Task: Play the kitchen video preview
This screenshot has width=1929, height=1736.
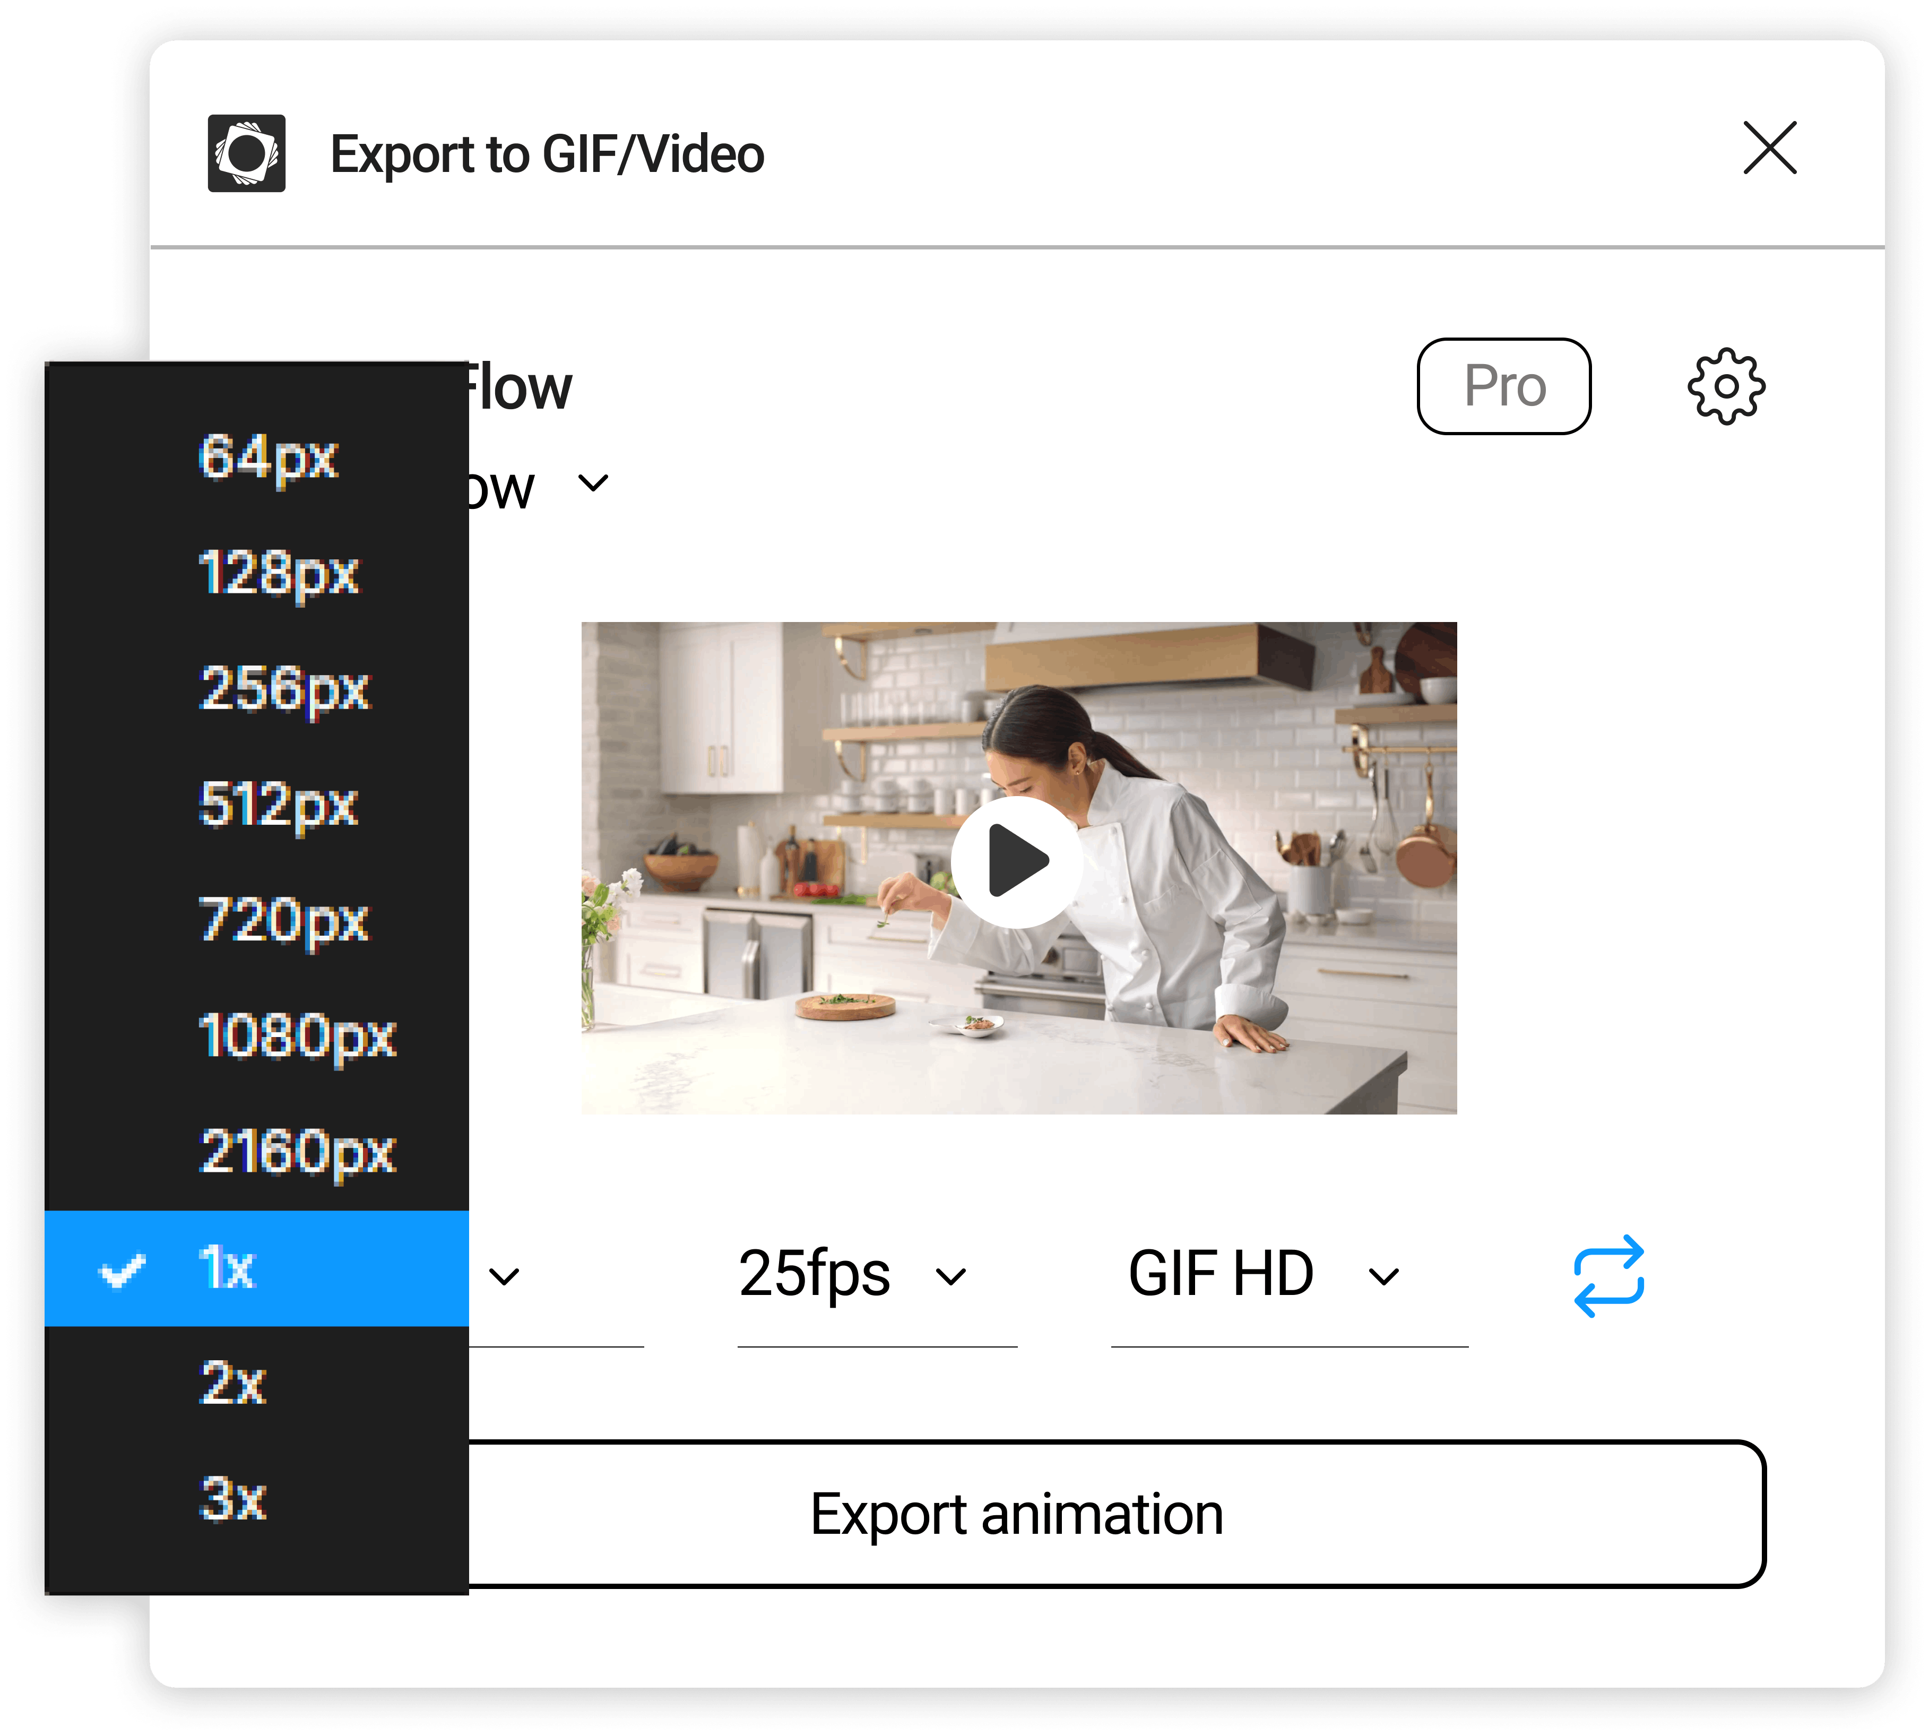Action: point(1016,861)
